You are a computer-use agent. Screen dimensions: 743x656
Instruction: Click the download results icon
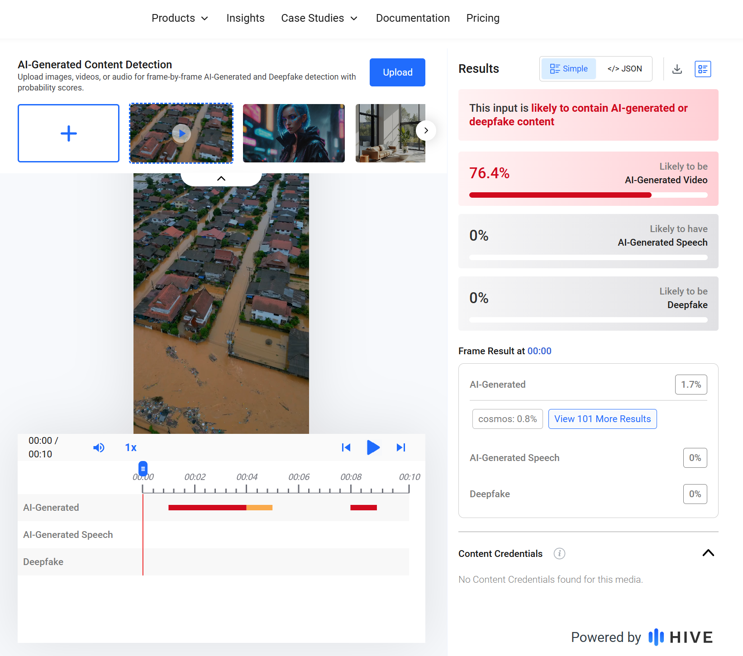click(677, 69)
